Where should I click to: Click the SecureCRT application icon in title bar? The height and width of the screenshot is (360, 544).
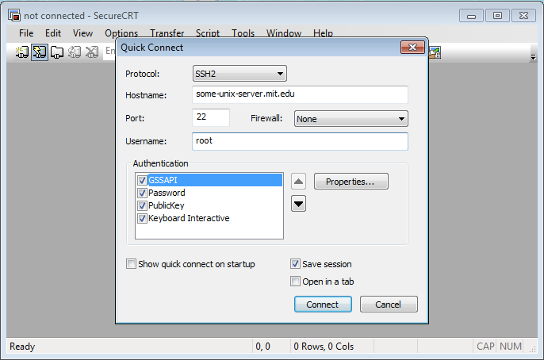click(x=14, y=16)
